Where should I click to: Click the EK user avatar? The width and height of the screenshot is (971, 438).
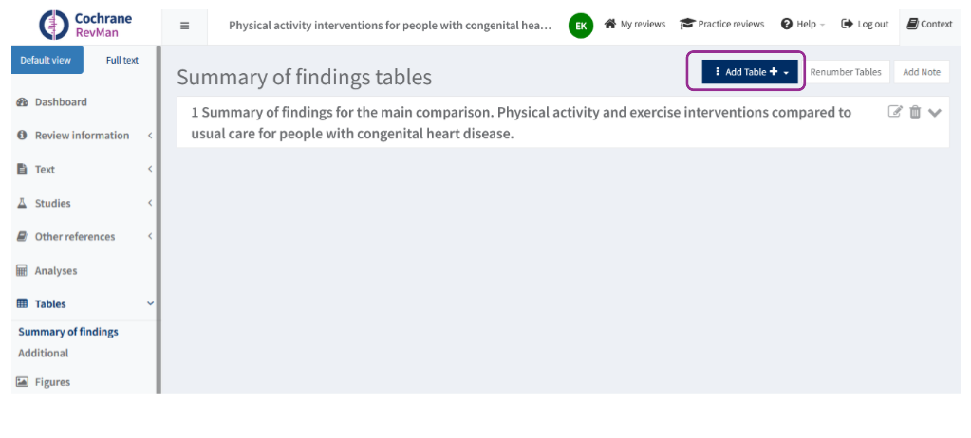click(580, 26)
